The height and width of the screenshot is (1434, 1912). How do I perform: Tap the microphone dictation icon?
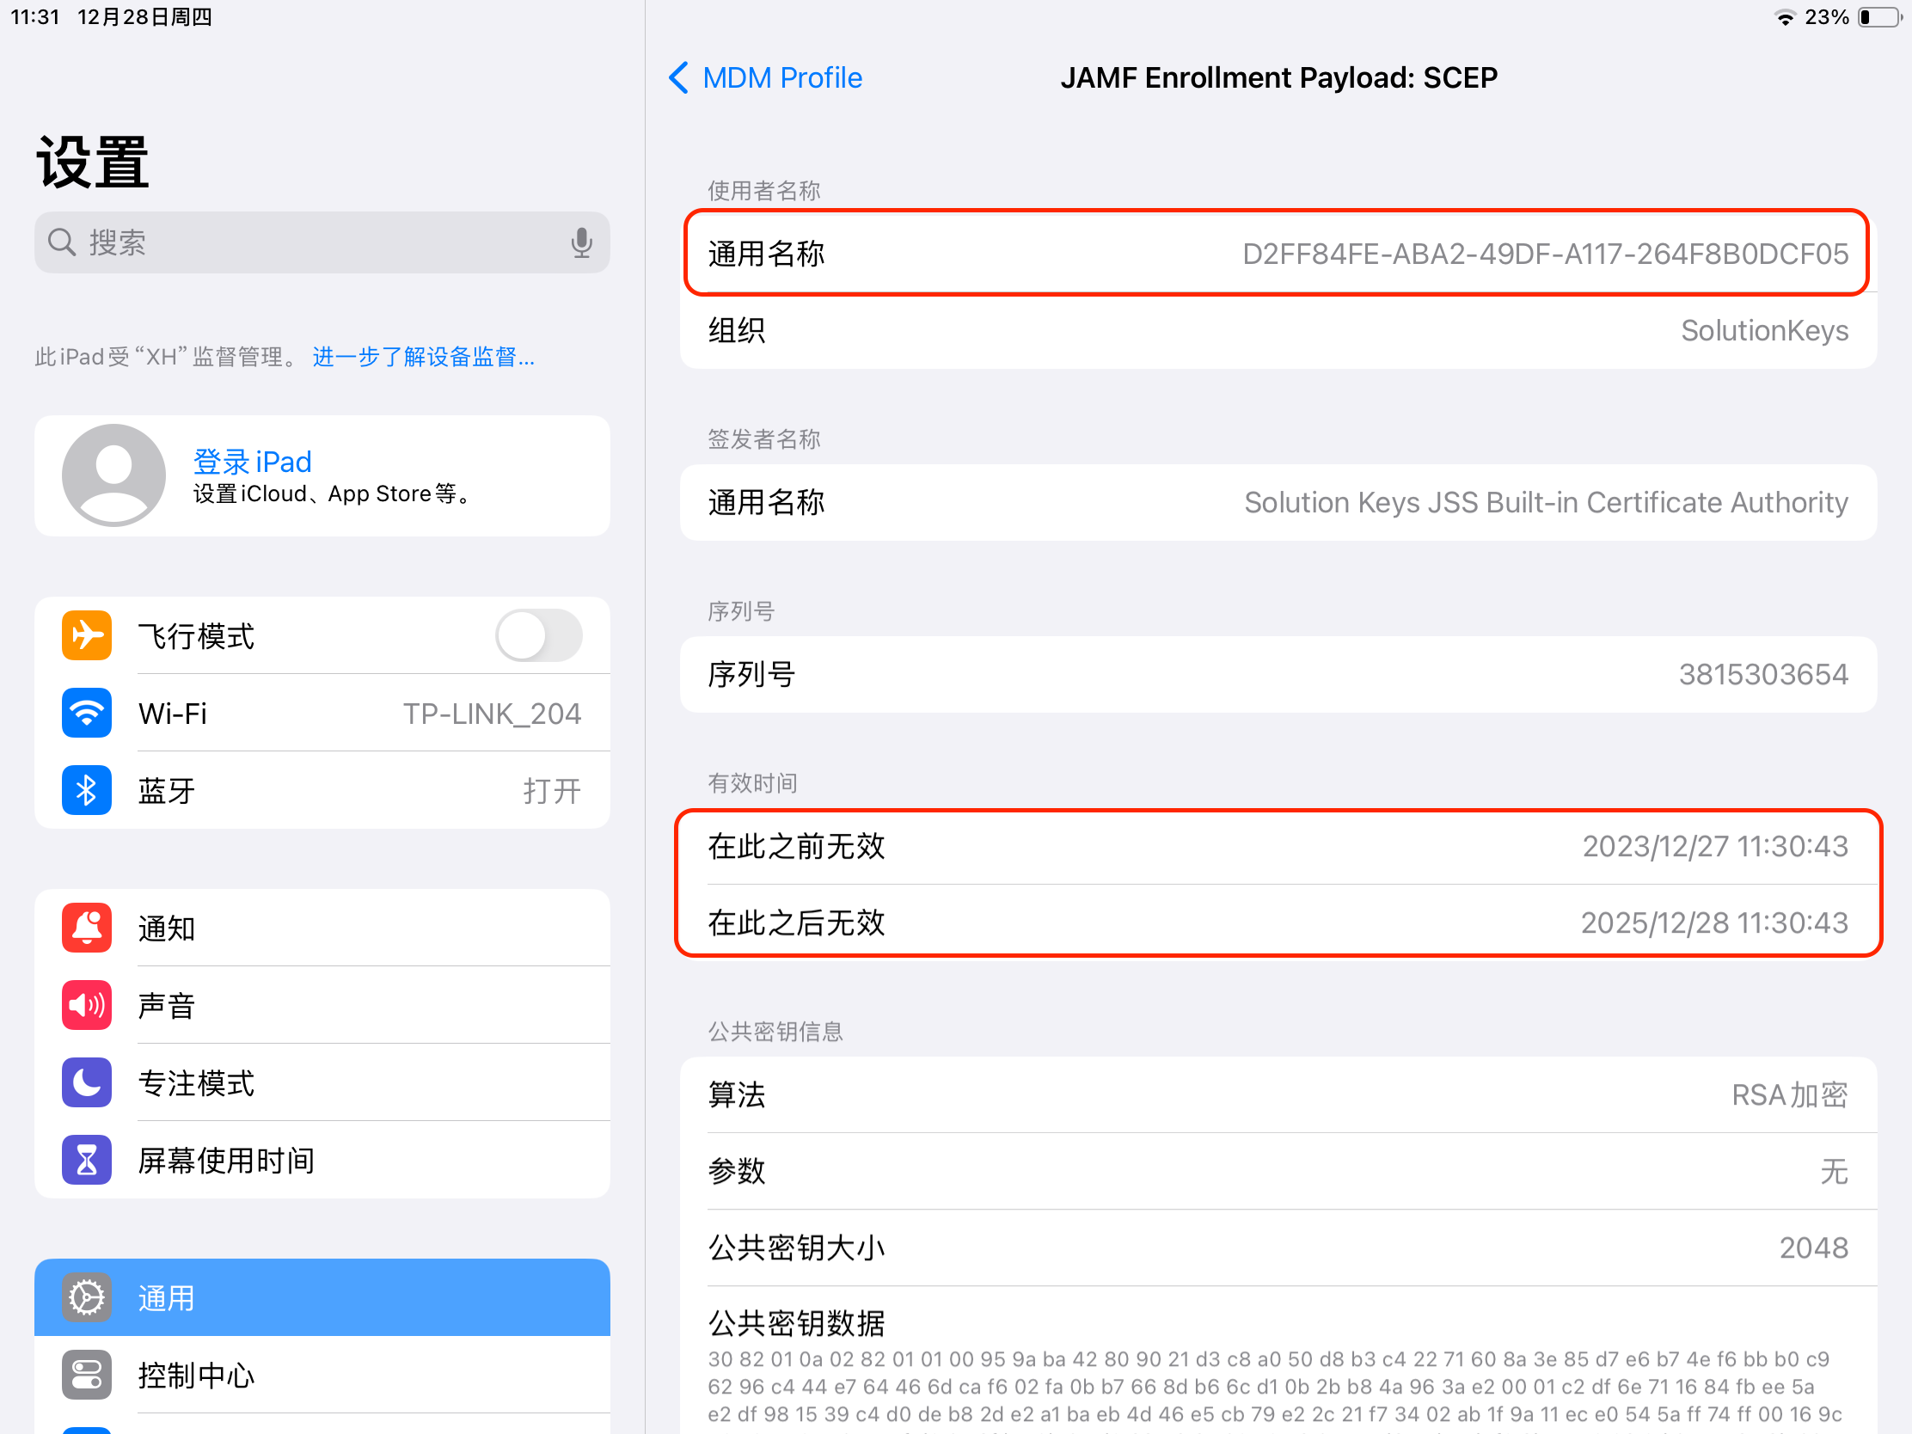click(582, 243)
